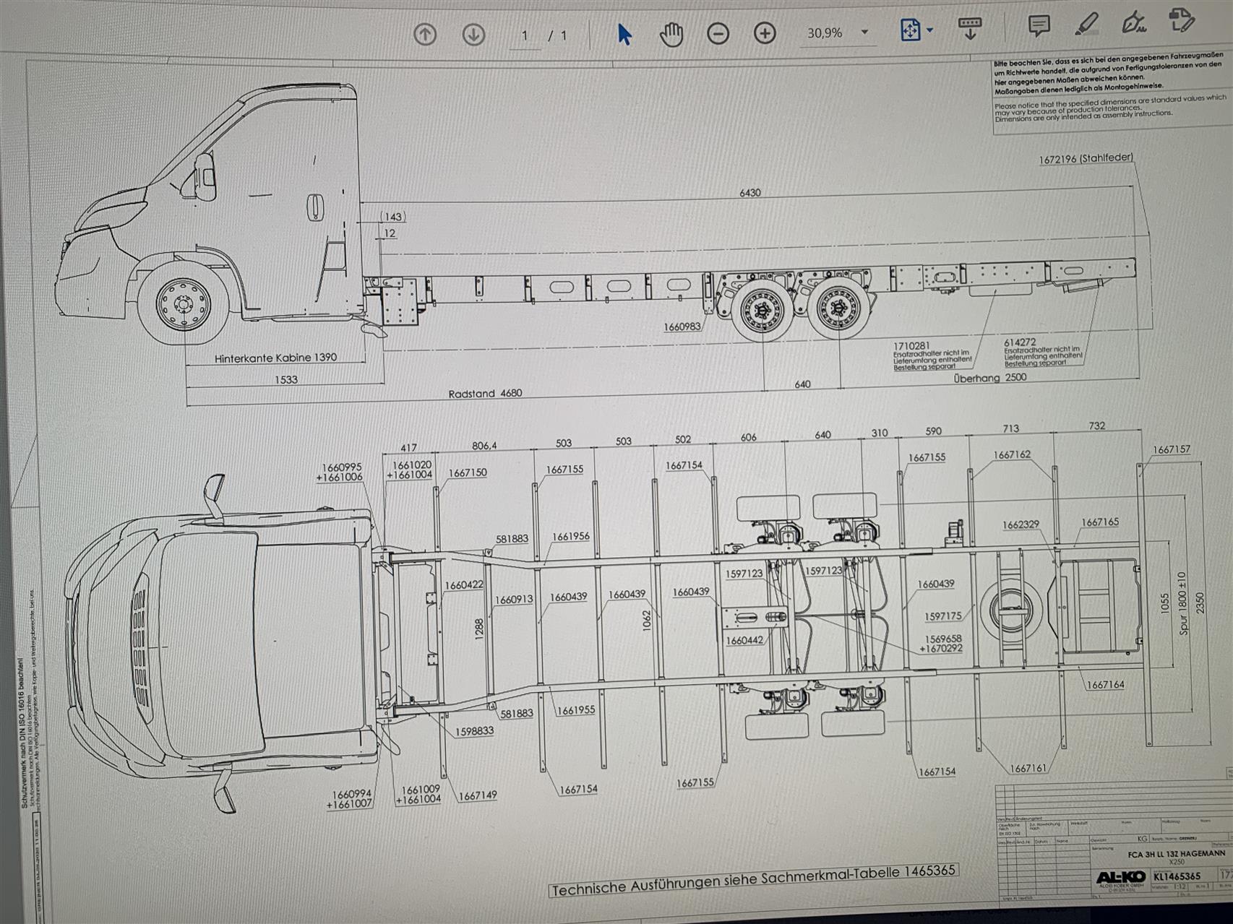
Task: Click part number 614272
Action: tap(1019, 342)
